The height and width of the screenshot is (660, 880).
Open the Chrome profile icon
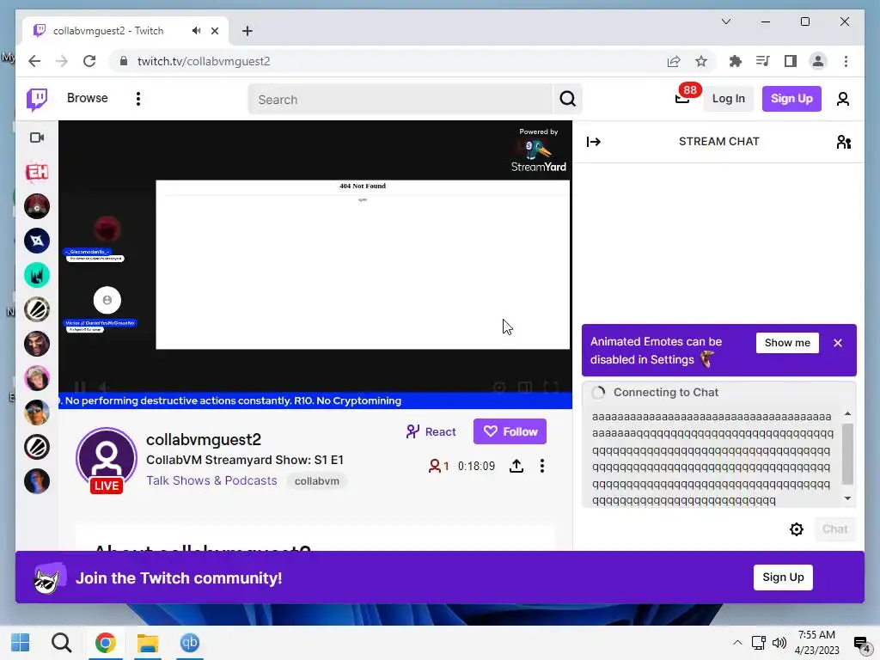818,61
